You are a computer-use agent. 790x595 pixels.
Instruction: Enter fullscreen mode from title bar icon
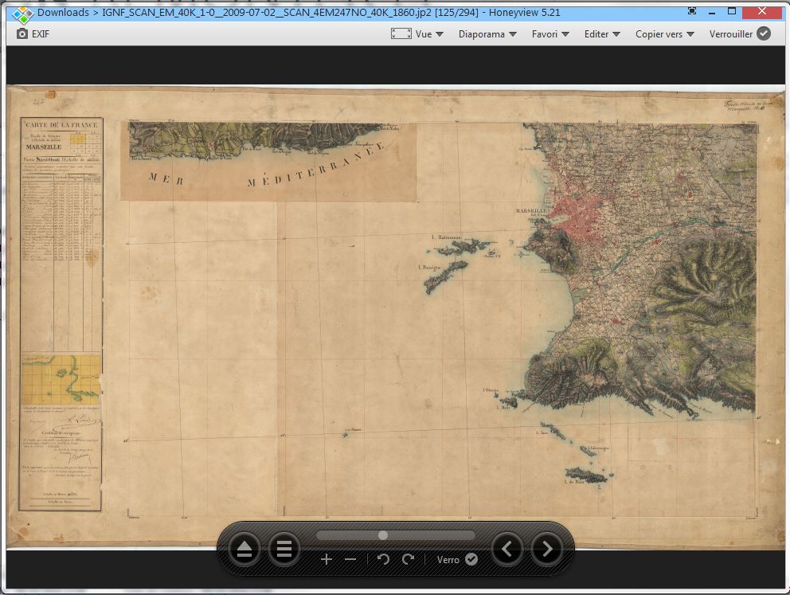click(692, 11)
